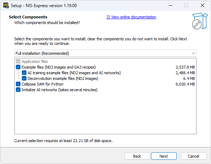This screenshot has height=164, width=211.
Task: Click the Select Components heading
Action: click(28, 17)
